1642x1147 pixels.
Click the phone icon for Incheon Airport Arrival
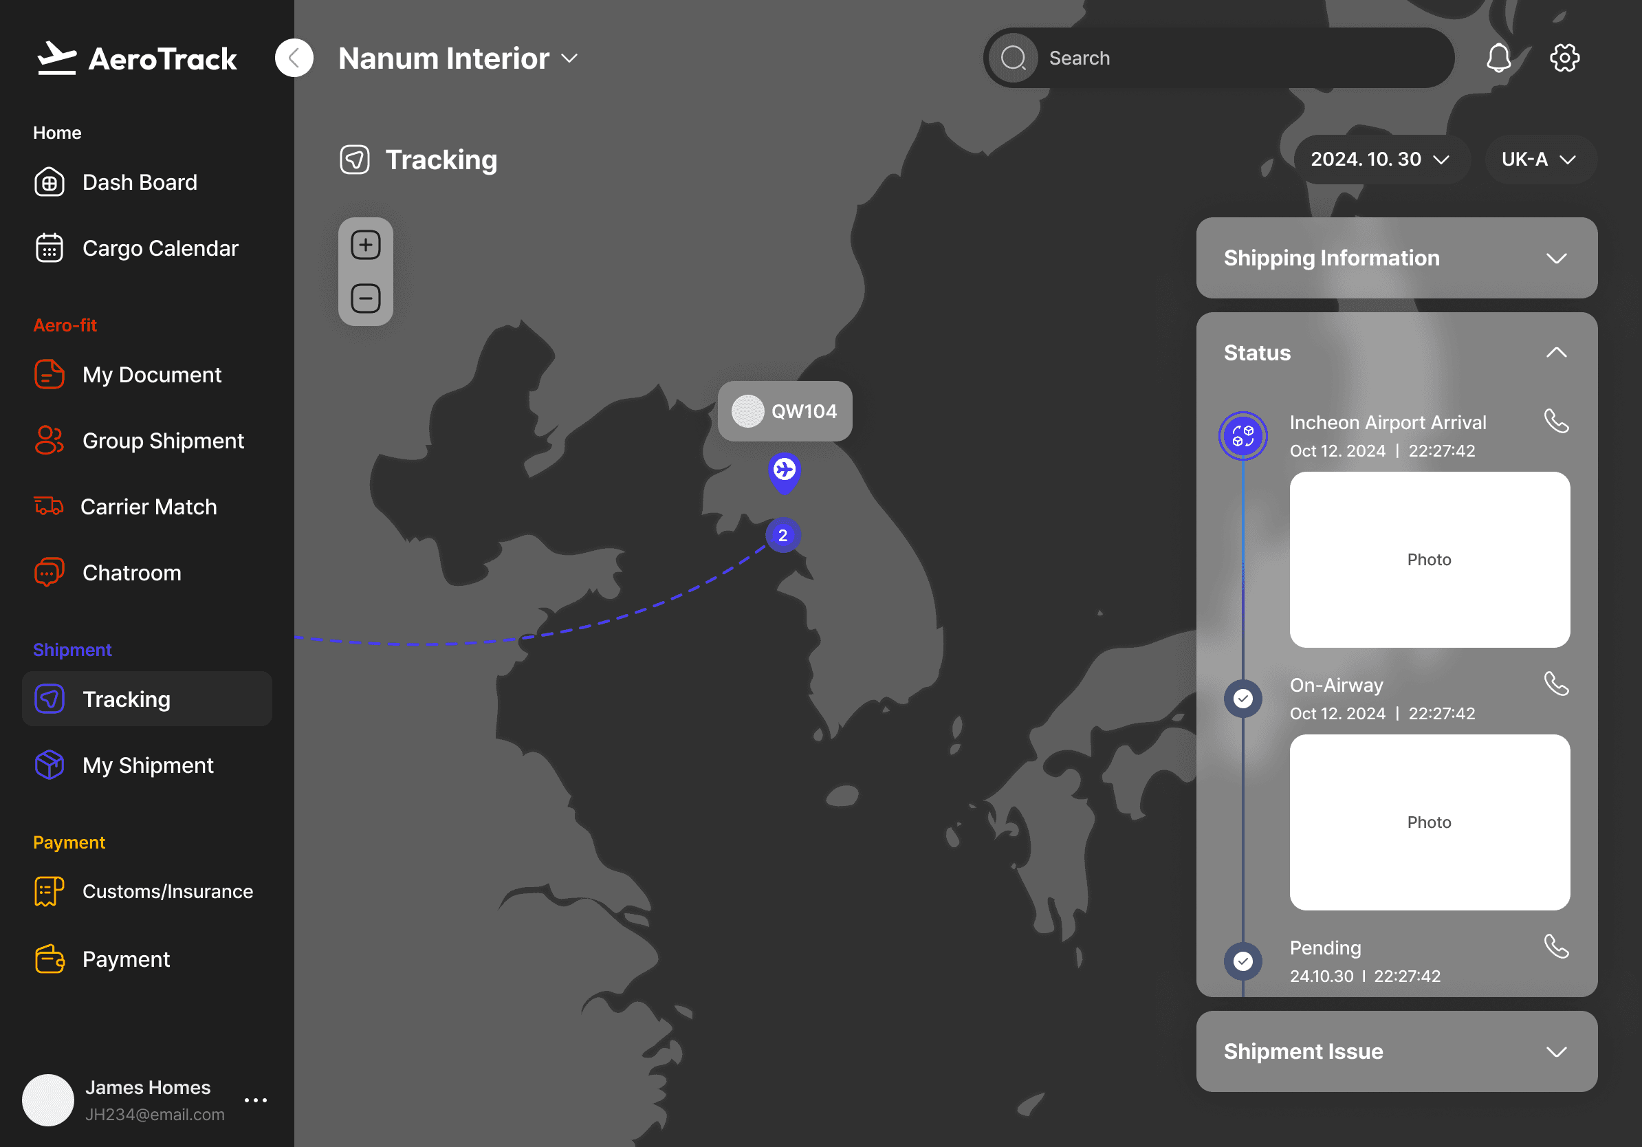(x=1556, y=422)
